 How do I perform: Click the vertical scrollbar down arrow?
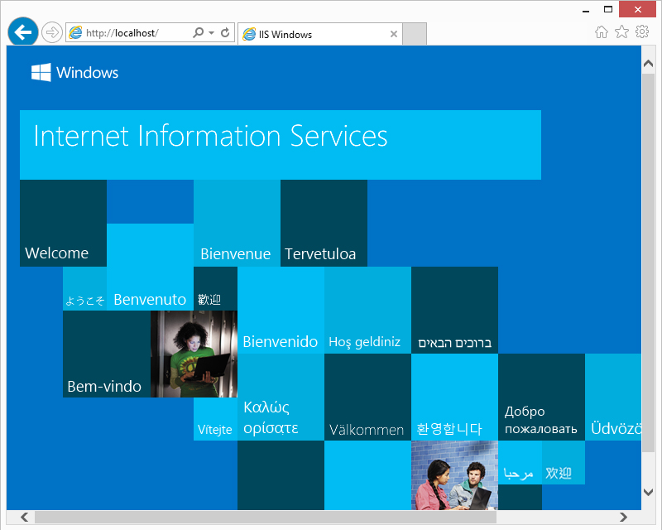pyautogui.click(x=649, y=492)
